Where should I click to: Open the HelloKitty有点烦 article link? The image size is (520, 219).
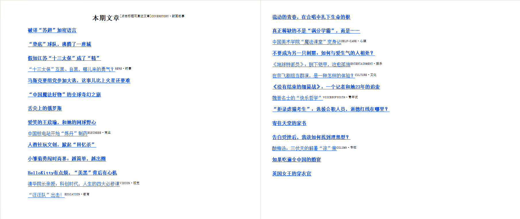[x=72, y=173]
